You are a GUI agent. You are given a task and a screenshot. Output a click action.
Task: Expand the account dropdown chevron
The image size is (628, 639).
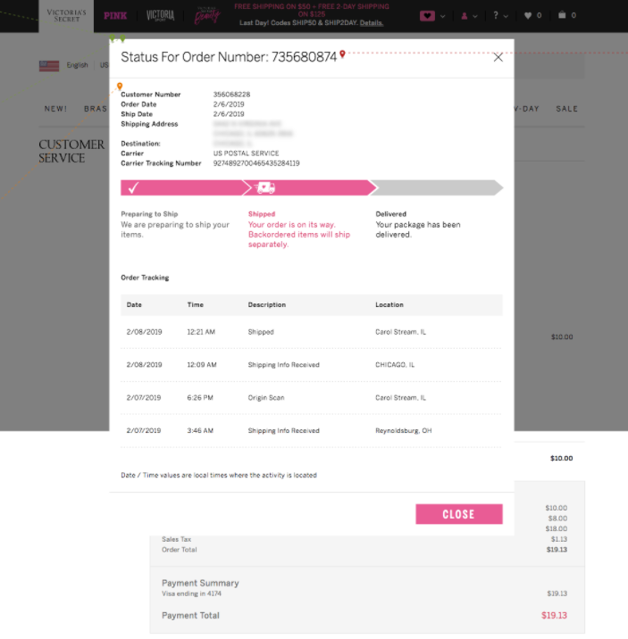(475, 16)
